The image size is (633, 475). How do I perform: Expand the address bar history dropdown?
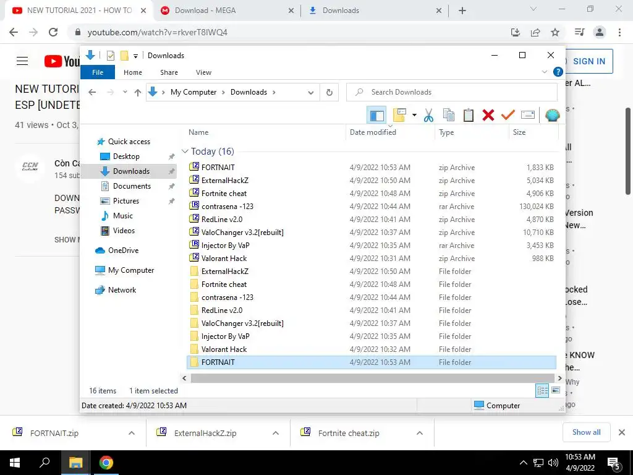[x=310, y=93]
